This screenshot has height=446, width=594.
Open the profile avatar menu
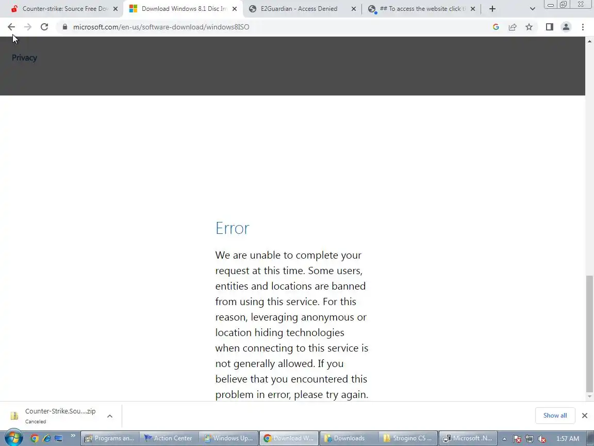tap(566, 27)
